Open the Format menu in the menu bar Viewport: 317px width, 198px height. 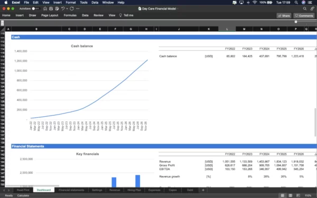point(71,3)
